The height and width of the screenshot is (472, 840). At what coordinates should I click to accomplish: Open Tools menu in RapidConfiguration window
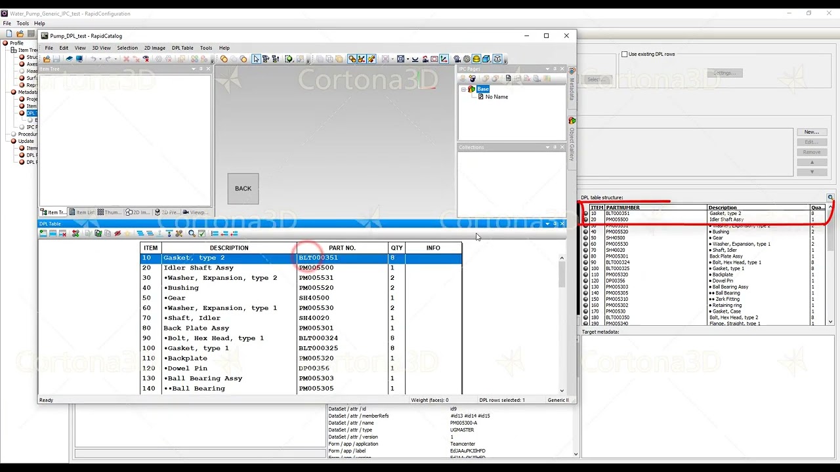pyautogui.click(x=22, y=23)
